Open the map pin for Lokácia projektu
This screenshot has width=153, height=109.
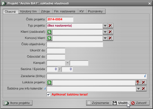[x=138, y=82]
